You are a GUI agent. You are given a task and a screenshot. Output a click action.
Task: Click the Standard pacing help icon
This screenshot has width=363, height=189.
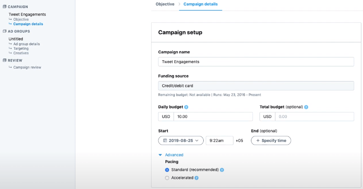click(222, 170)
